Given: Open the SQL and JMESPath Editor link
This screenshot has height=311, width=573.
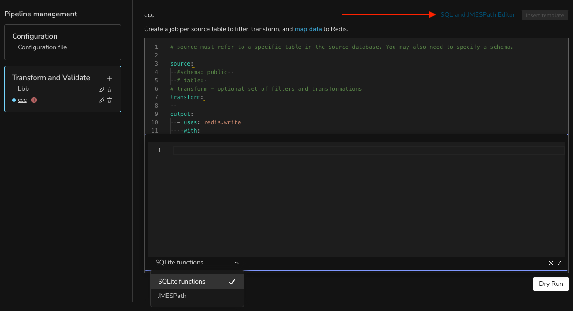Looking at the screenshot, I should (x=477, y=15).
